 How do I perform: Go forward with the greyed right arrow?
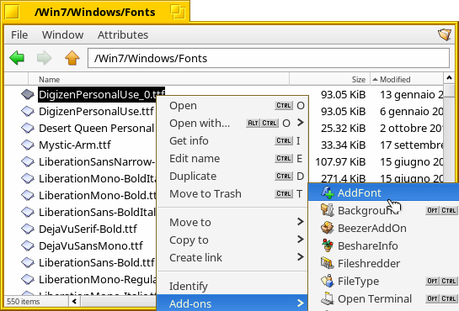pos(44,57)
